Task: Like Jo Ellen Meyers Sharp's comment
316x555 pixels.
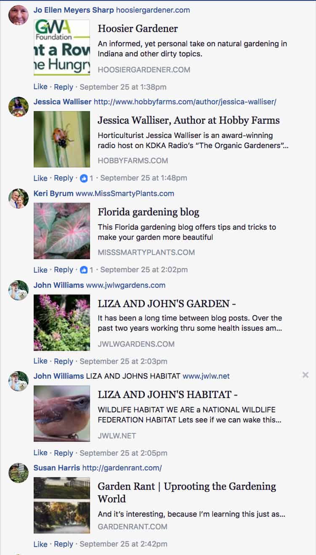Action: coord(40,87)
